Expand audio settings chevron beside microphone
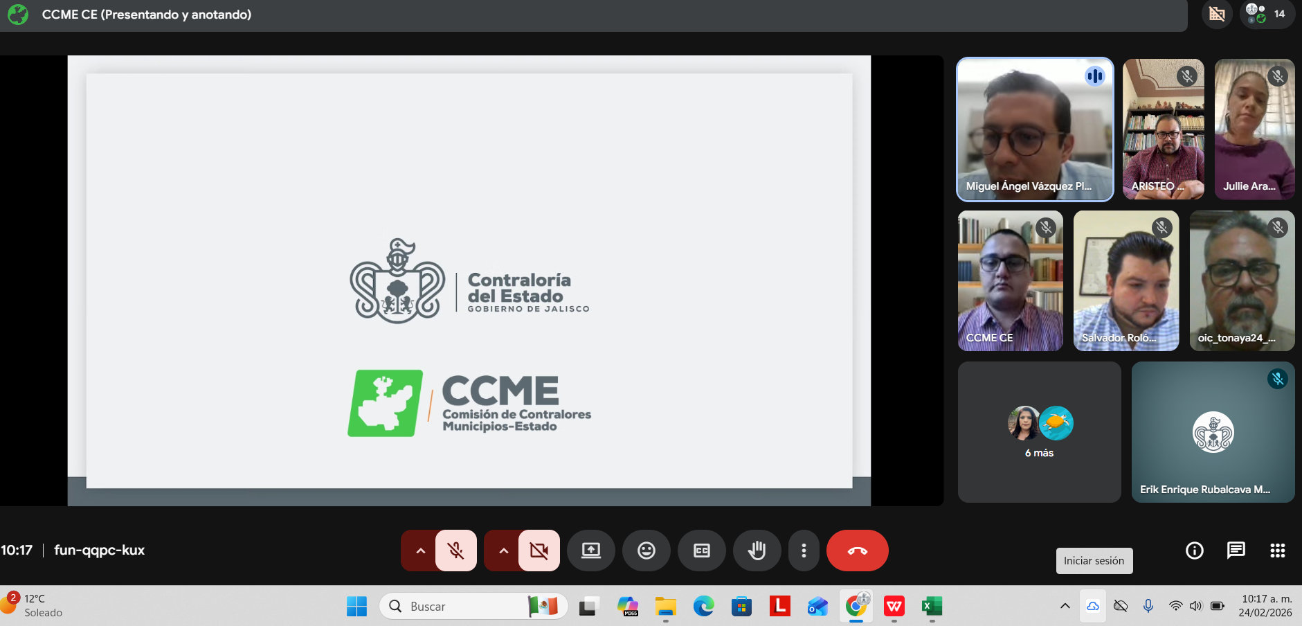This screenshot has height=626, width=1302. point(420,551)
